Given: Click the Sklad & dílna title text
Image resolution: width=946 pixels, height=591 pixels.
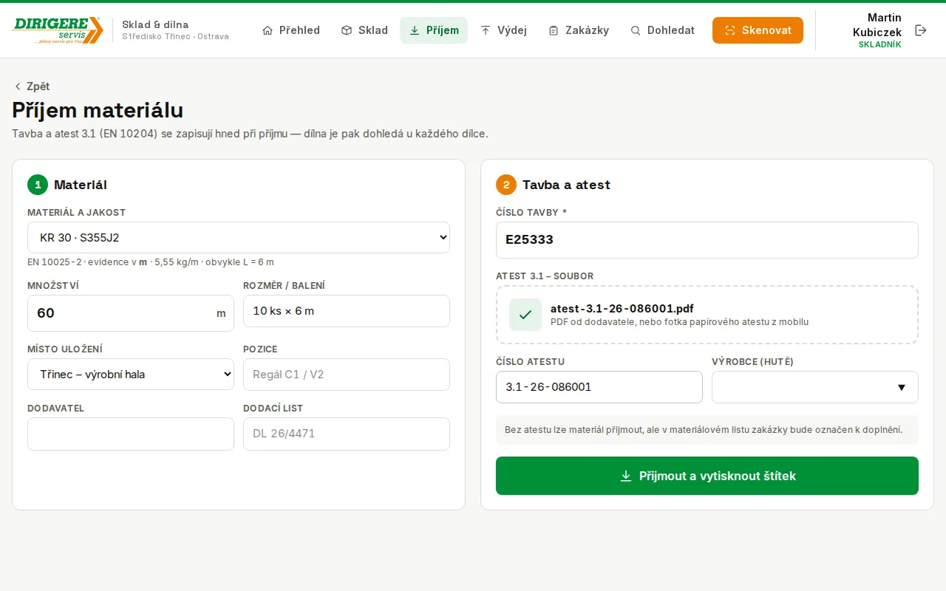Looking at the screenshot, I should [155, 24].
